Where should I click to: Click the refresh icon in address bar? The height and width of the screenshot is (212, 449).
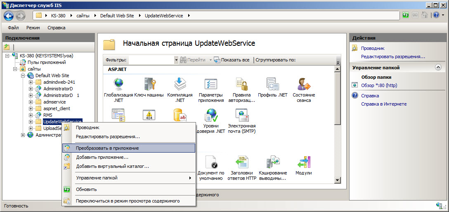(406, 15)
